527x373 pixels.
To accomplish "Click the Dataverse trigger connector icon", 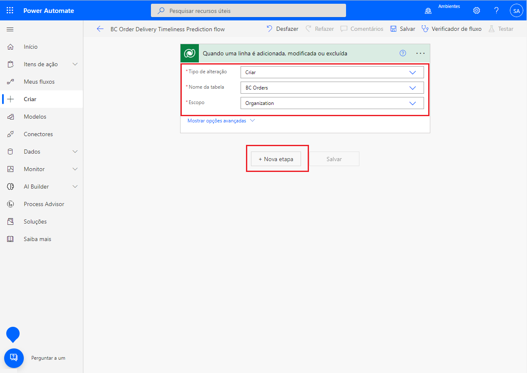I will point(190,53).
